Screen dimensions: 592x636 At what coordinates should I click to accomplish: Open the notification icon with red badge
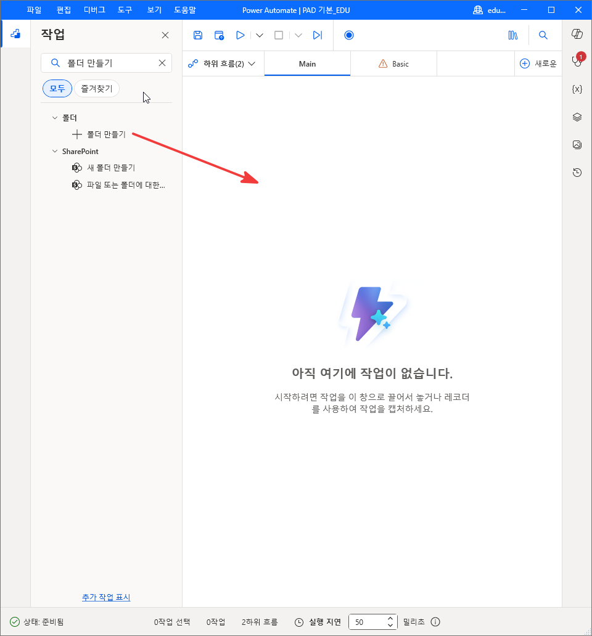(x=577, y=61)
